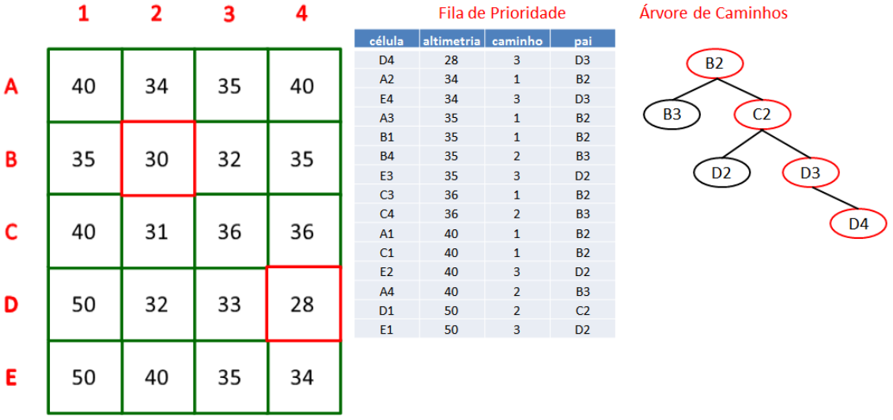Click the B2 root node in the path tree

[x=714, y=64]
